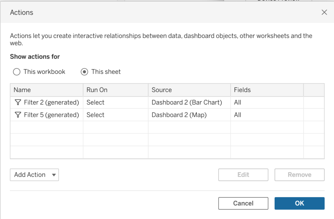Click the Add Action dropdown arrow
334x219 pixels.
54,175
